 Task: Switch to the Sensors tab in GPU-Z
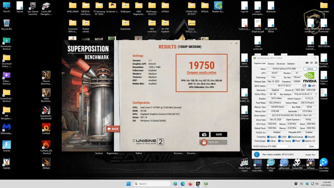click(x=271, y=64)
